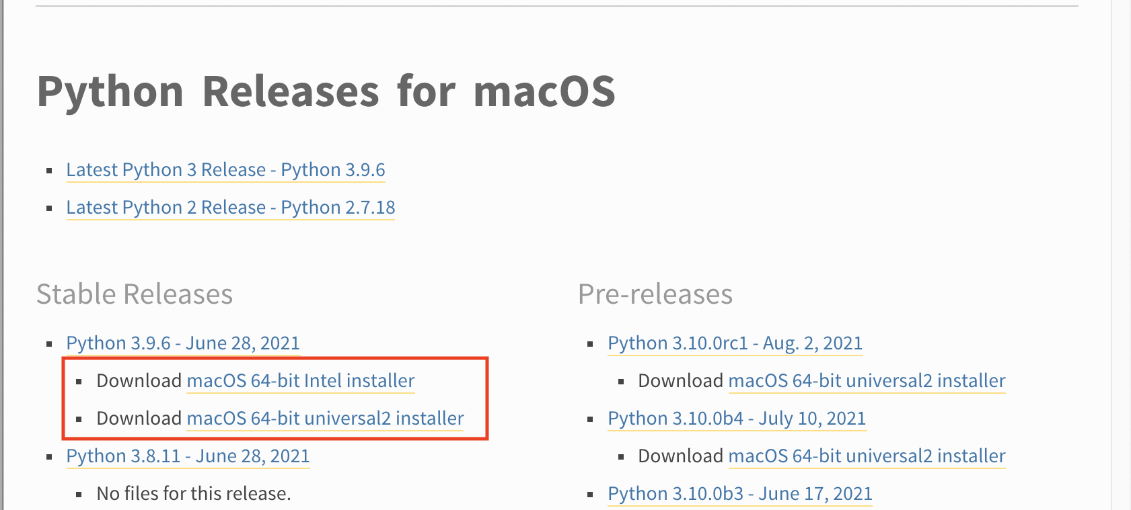1131x510 pixels.
Task: Select the Pre-releases section heading
Action: [x=655, y=294]
